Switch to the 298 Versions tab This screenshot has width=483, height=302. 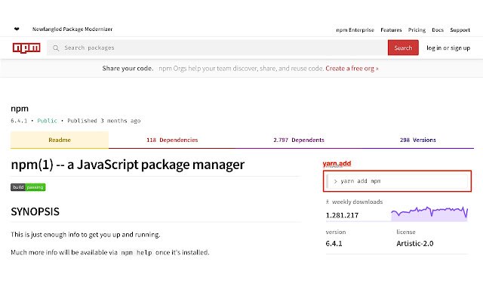(x=417, y=140)
